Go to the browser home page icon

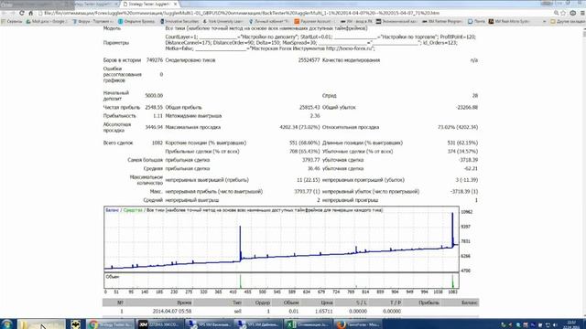[31, 13]
